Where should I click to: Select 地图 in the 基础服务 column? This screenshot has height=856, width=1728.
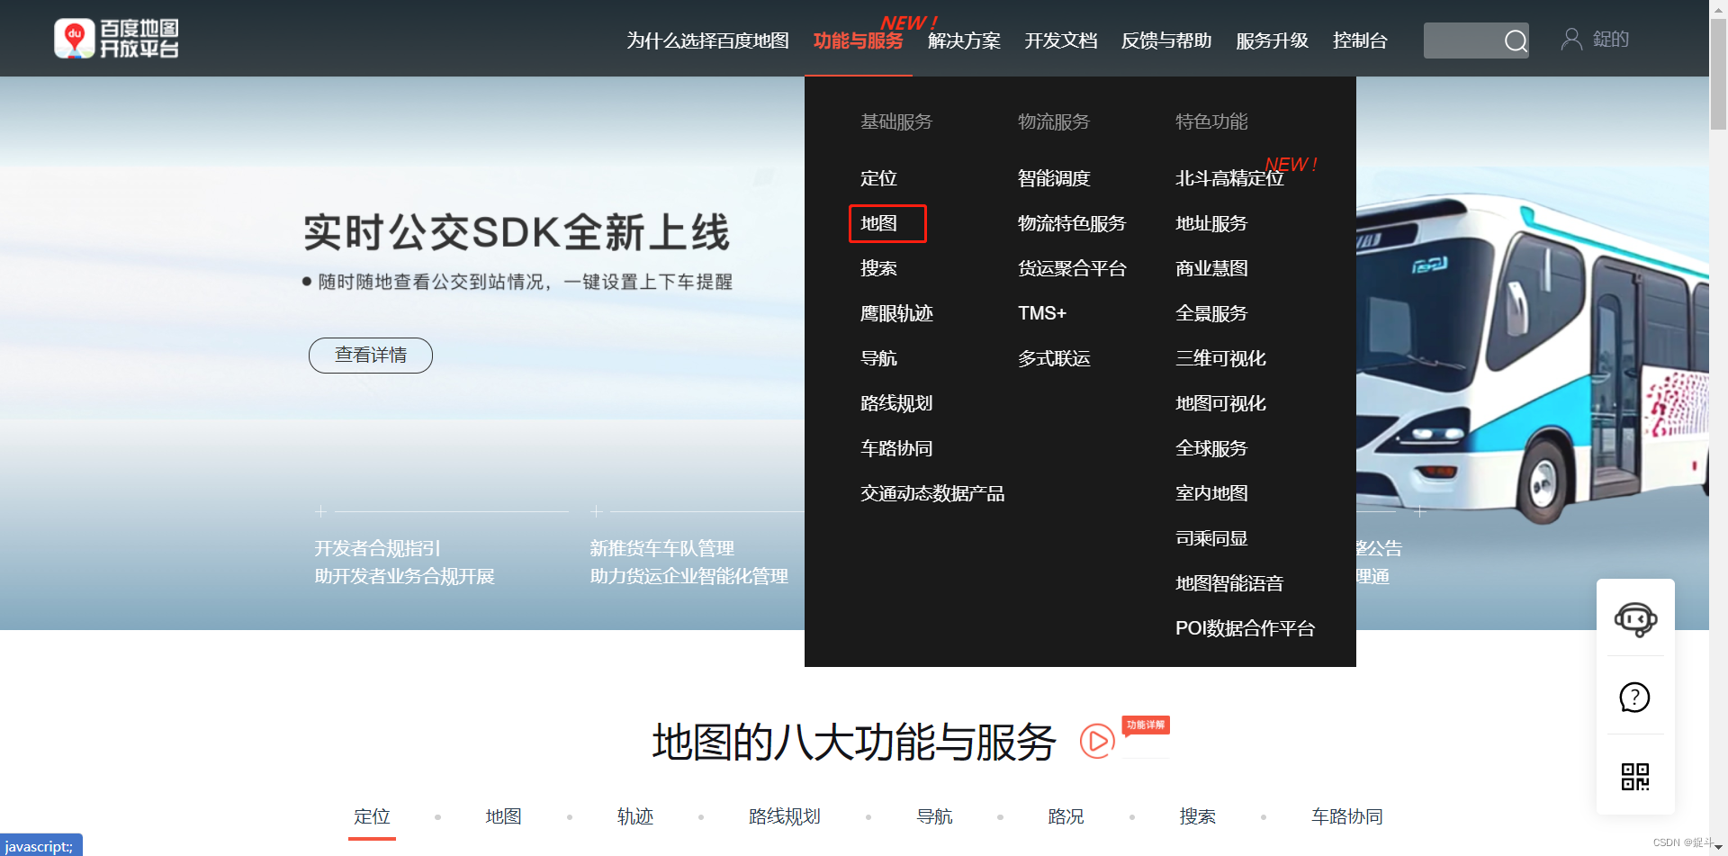pyautogui.click(x=878, y=223)
